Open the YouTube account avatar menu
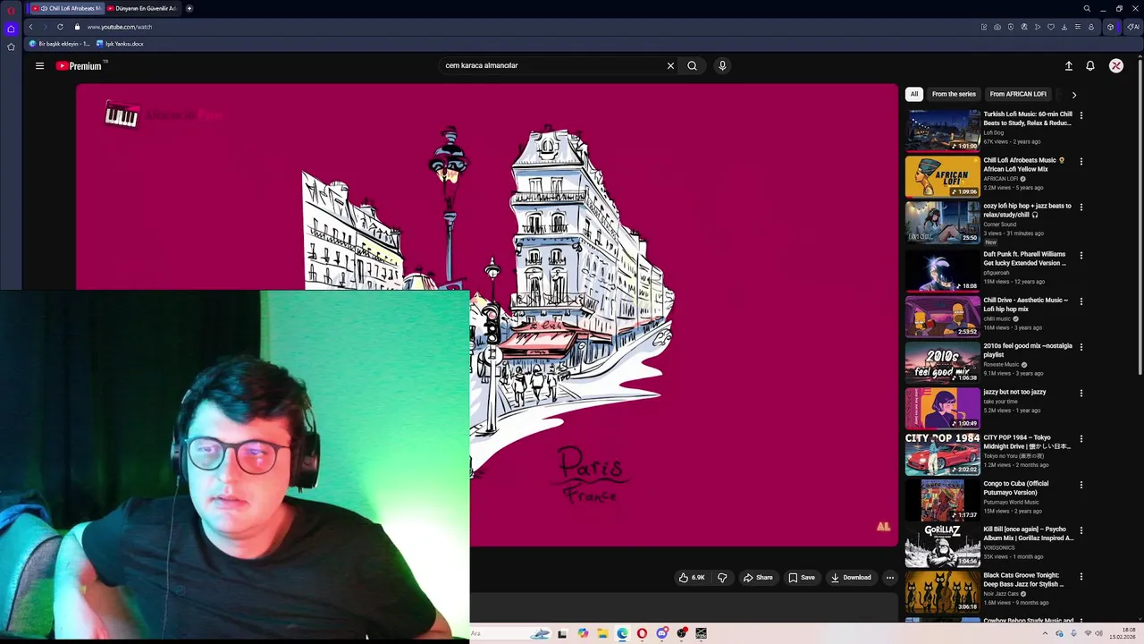The width and height of the screenshot is (1144, 644). tap(1116, 65)
